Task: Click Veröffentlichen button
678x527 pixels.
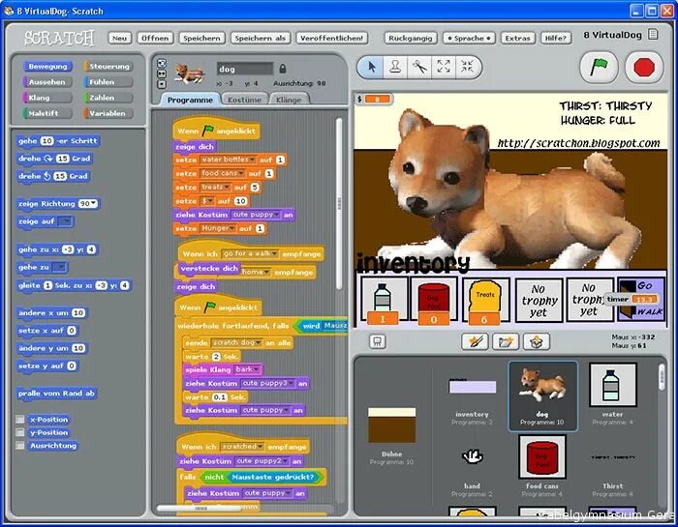Action: pyautogui.click(x=331, y=38)
